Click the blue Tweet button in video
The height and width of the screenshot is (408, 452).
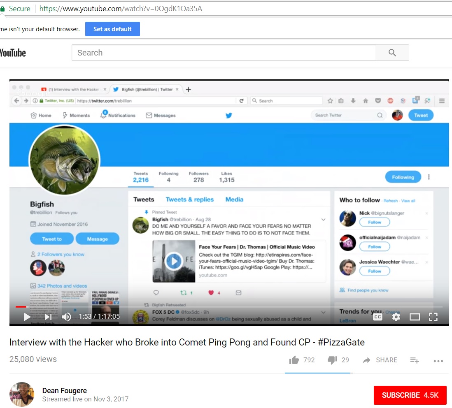[421, 115]
